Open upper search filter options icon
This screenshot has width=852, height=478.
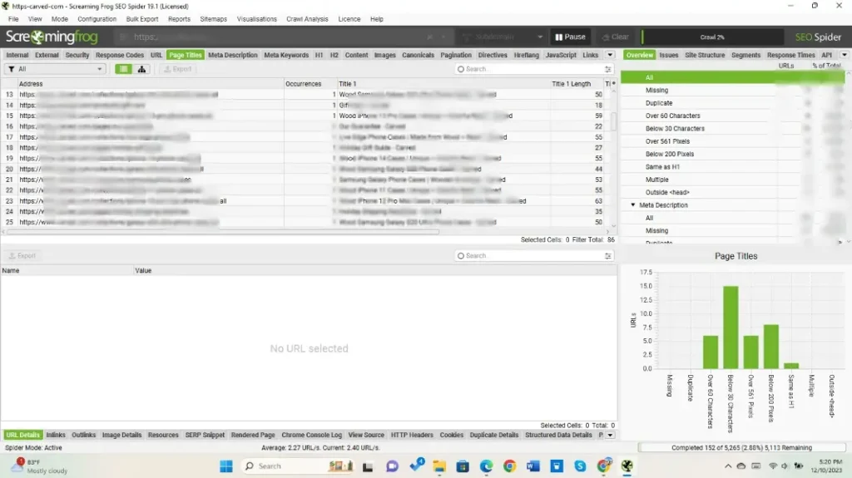pos(608,69)
